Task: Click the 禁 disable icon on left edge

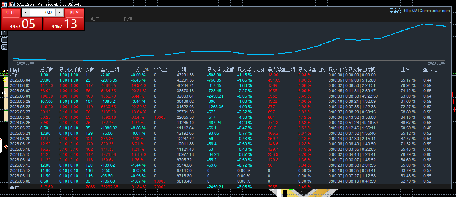Action: 4,40
